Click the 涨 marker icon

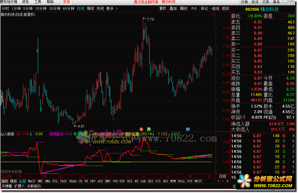pyautogui.click(x=141, y=129)
